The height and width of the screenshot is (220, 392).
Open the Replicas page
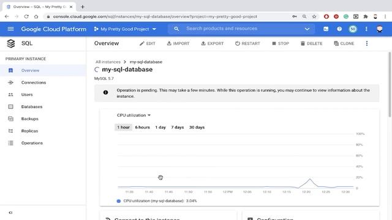[x=43, y=131]
